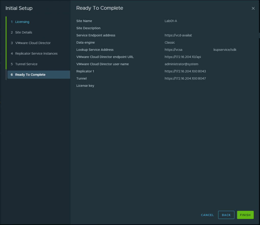Select Ready To Complete step
The width and height of the screenshot is (260, 225).
click(39, 75)
